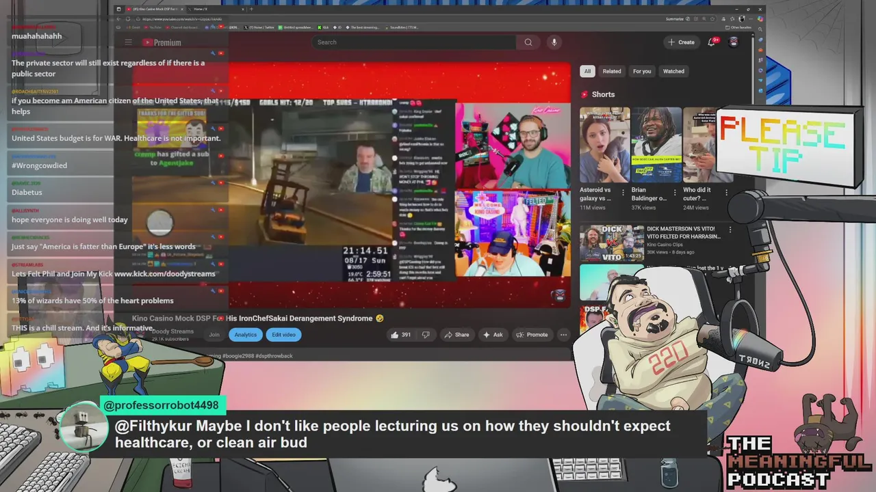Image resolution: width=876 pixels, height=492 pixels.
Task: Open the Asteroid vs galaxy short
Action: click(x=605, y=145)
